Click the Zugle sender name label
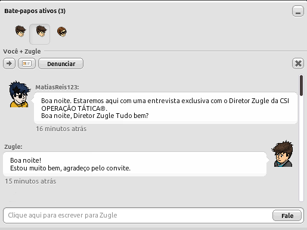The image size is (307, 230). (13, 147)
